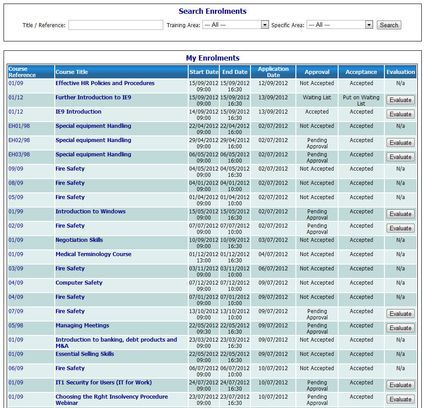The width and height of the screenshot is (424, 408).
Task: Open the Training Area dropdown
Action: 235,25
